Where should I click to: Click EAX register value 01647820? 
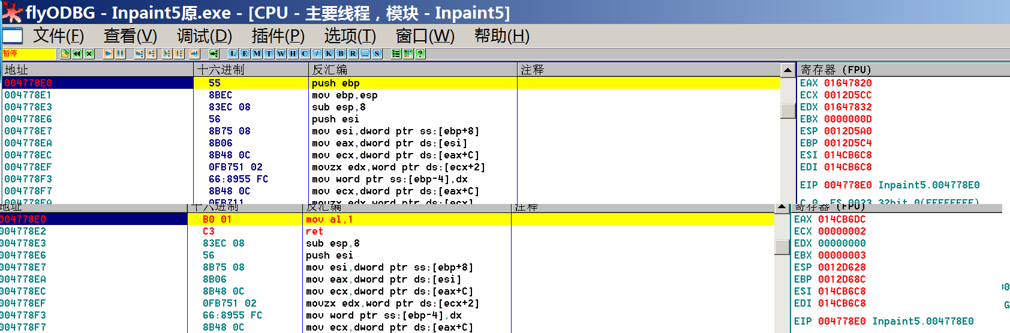[847, 83]
